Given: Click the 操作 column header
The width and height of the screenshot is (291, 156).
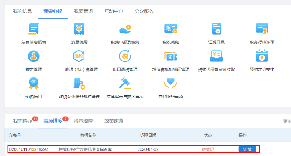Looking at the screenshot, I should click(243, 136).
